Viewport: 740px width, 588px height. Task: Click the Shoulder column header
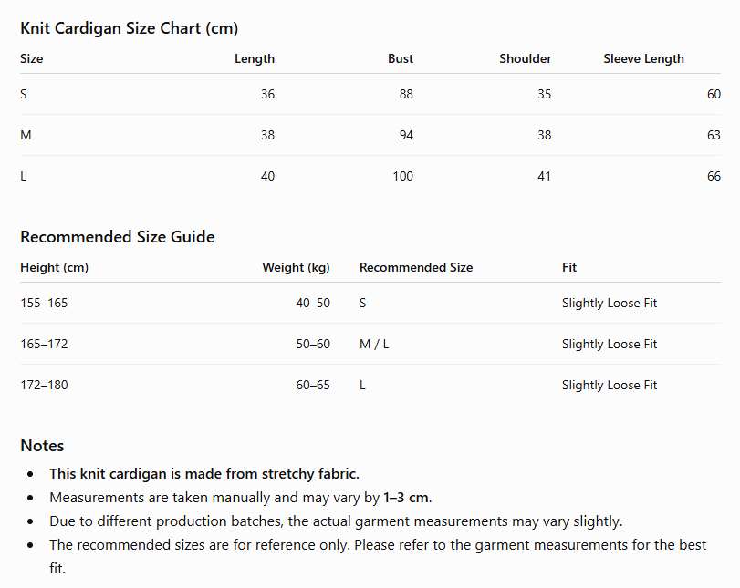[x=526, y=59]
